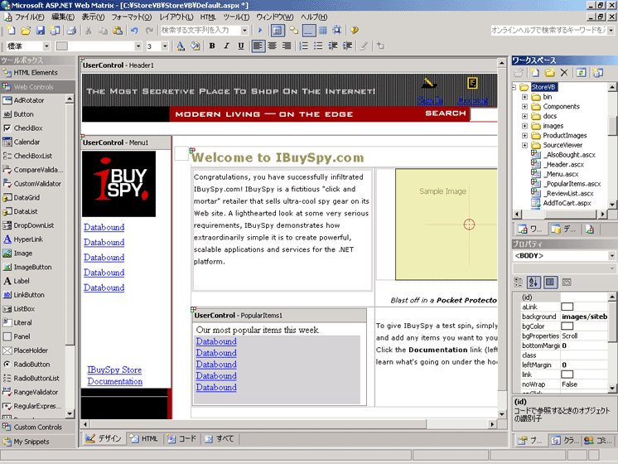
Task: Click the aLink color swatch
Action: point(567,307)
